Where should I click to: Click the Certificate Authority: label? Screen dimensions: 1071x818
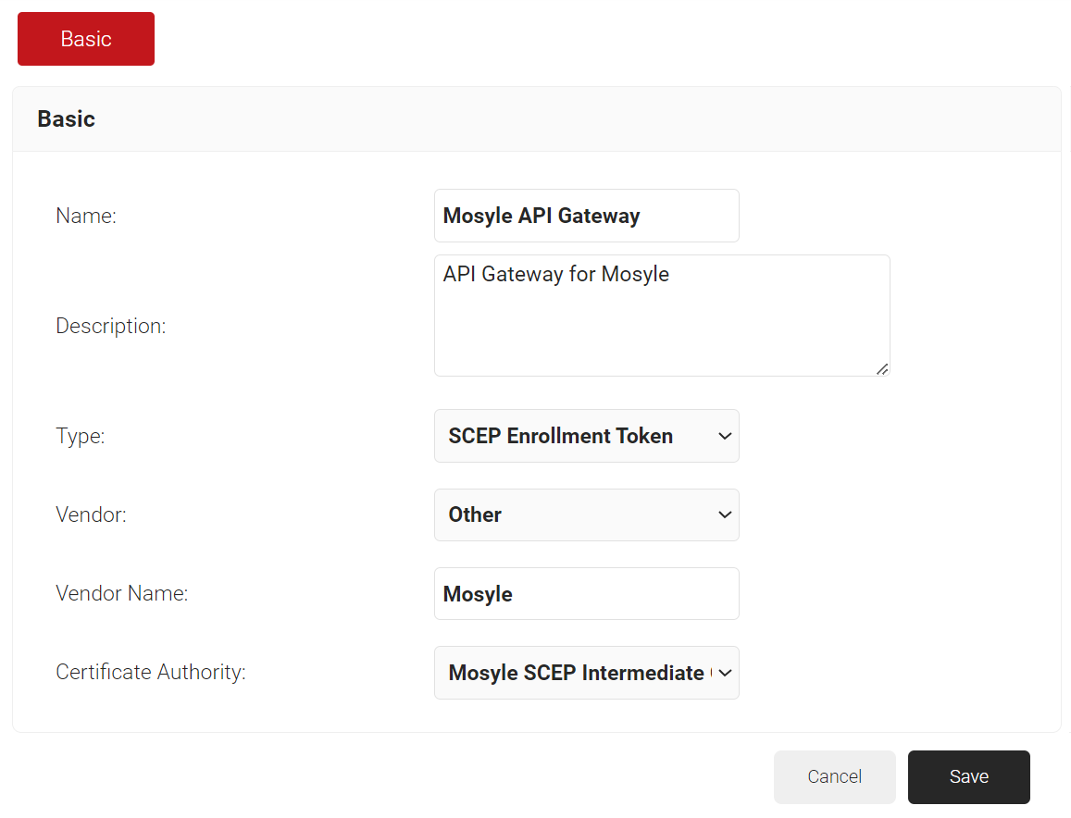tap(151, 672)
